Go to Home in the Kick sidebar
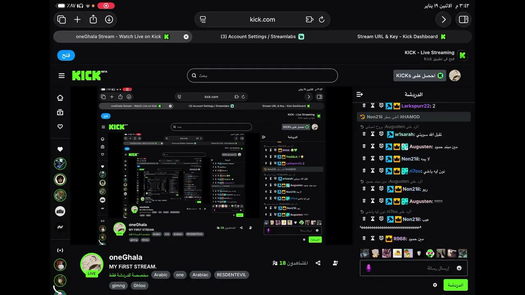525x295 pixels. pyautogui.click(x=60, y=98)
